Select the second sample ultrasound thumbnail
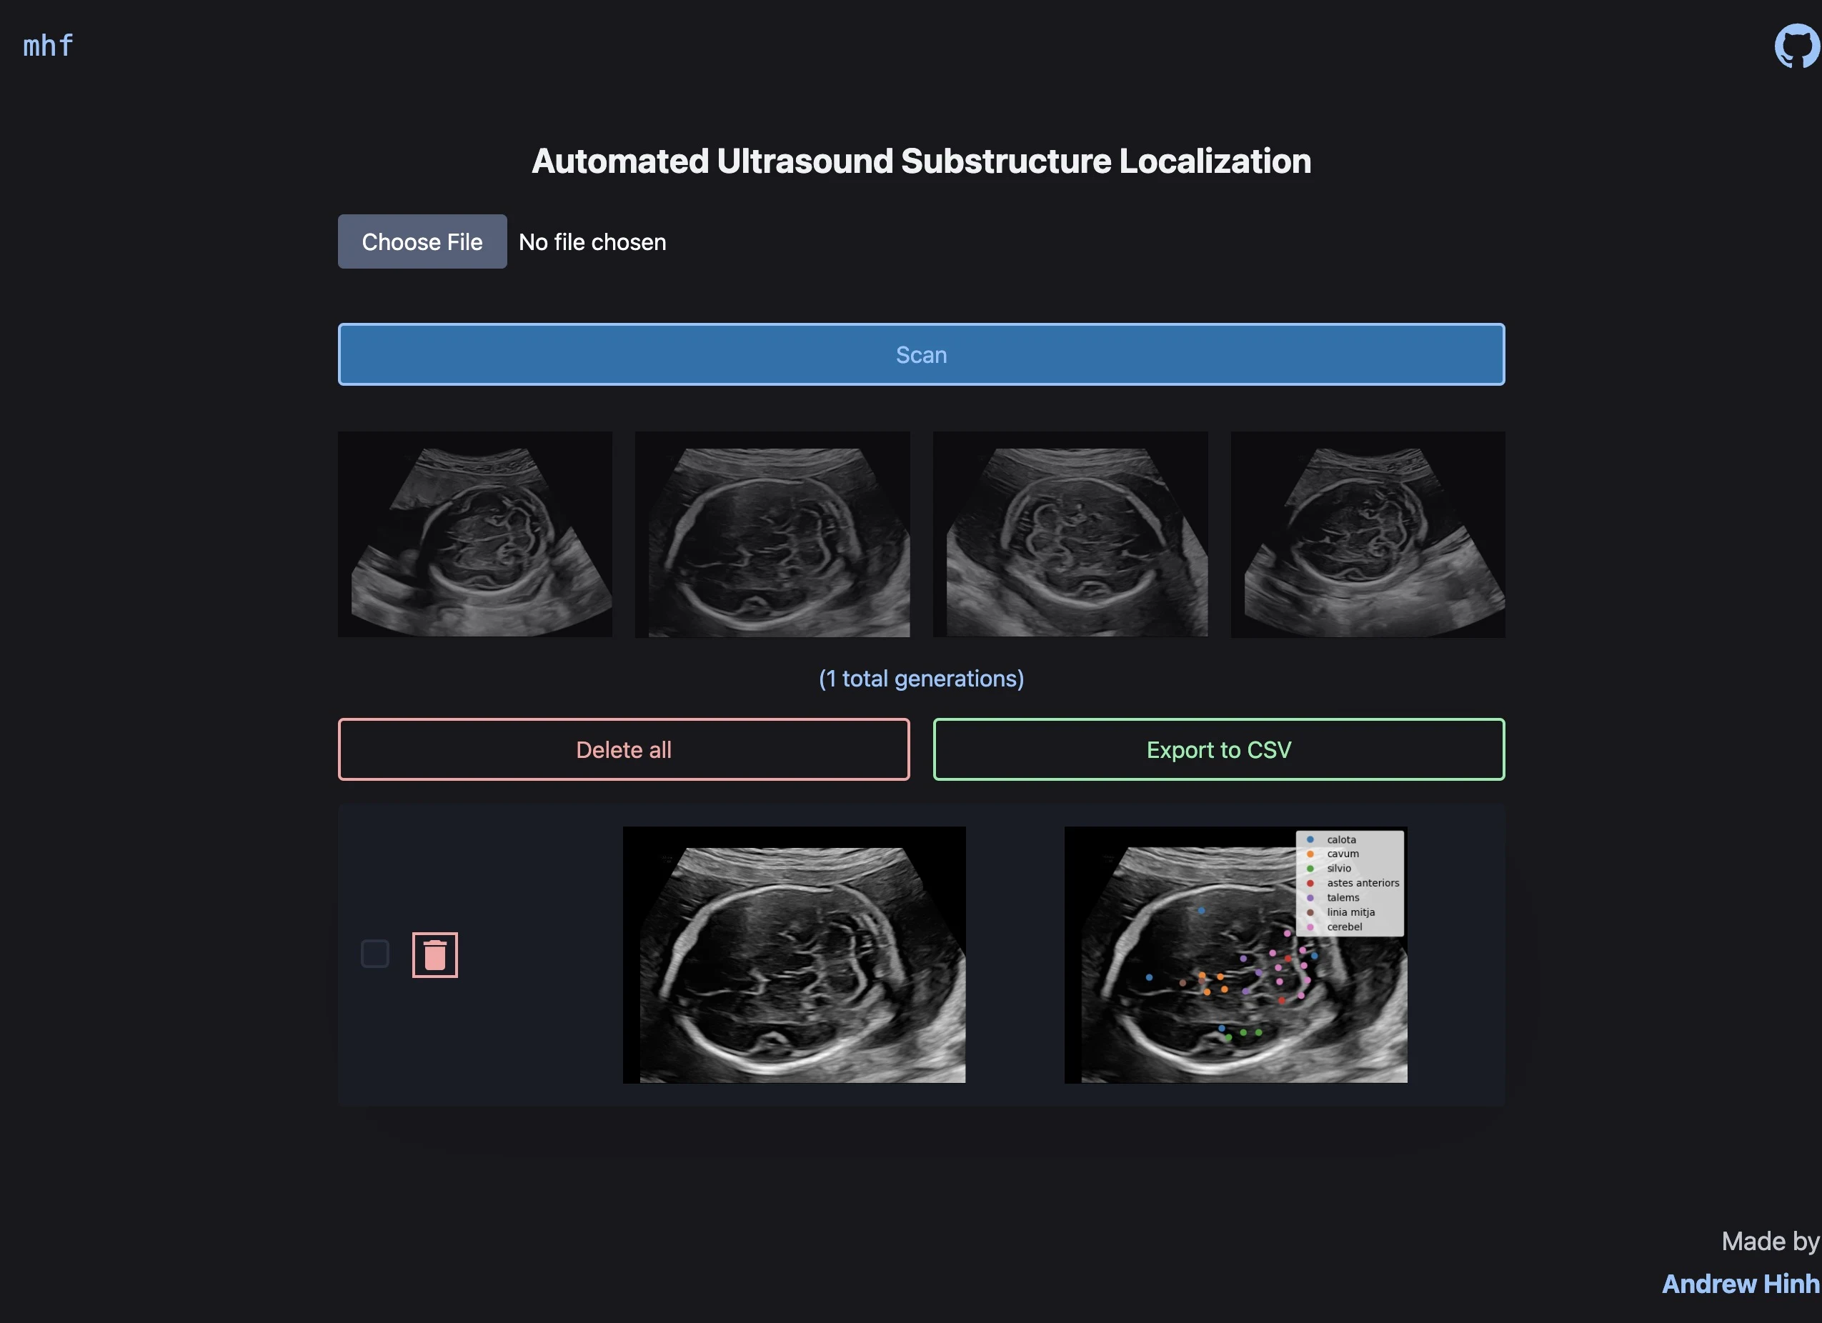This screenshot has height=1323, width=1822. coord(772,534)
